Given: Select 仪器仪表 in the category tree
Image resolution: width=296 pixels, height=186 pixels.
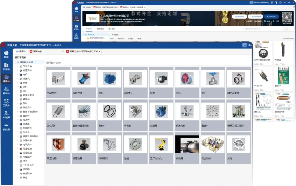Looking at the screenshot, I should click(27, 140).
